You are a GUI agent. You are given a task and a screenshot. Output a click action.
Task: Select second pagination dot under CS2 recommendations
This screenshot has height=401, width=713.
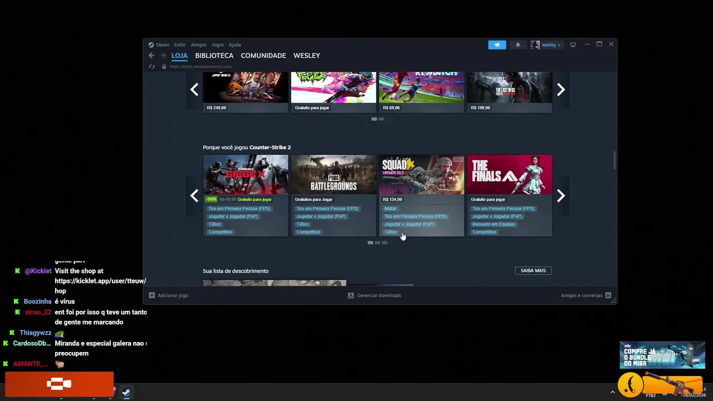click(x=377, y=242)
